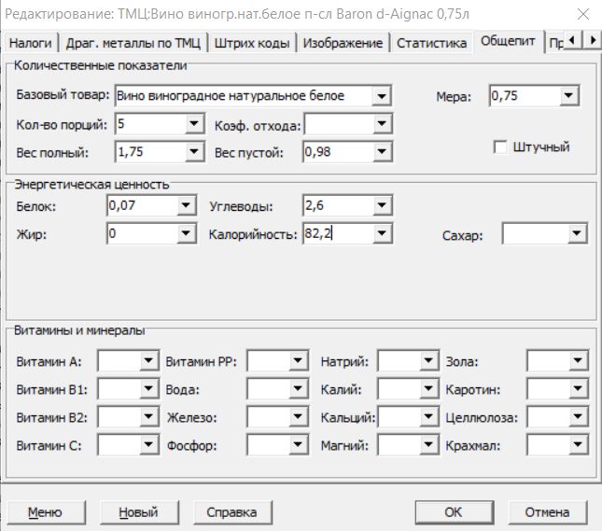Screen dimensions: 602x531
Task: Click the Справка button
Action: tap(231, 512)
